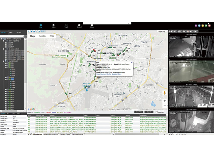Click the device search input field
The height and width of the screenshot is (164, 214).
coord(12,36)
